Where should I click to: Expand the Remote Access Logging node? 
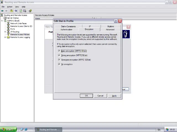(x=5, y=37)
